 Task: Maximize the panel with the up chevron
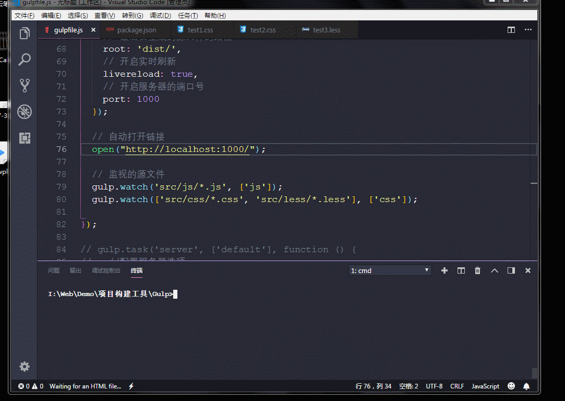(x=495, y=270)
